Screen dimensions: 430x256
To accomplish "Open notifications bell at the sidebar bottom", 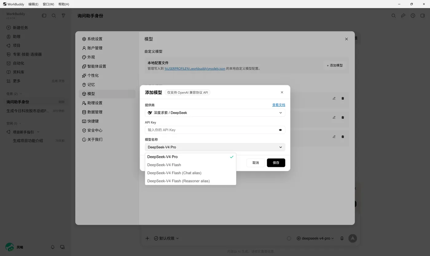I will 53,247.
